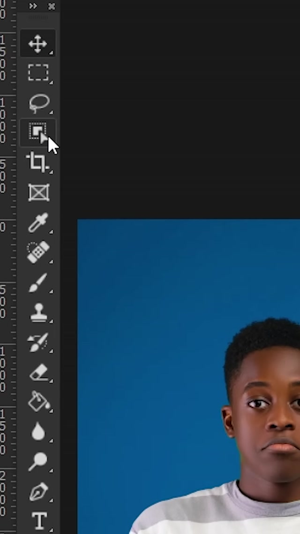This screenshot has width=300, height=534.
Task: Select the Eyedropper tool
Action: [38, 222]
